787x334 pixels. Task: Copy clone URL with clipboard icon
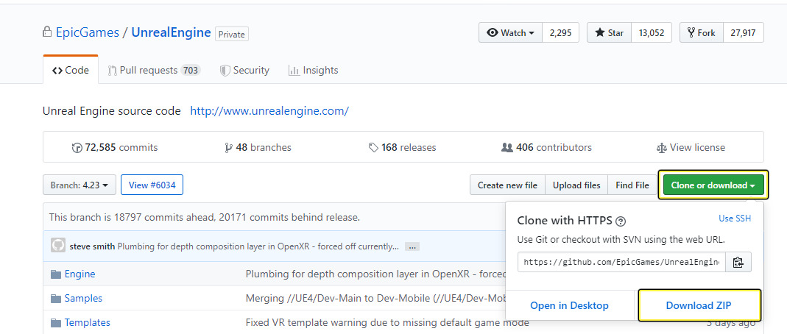click(x=738, y=262)
